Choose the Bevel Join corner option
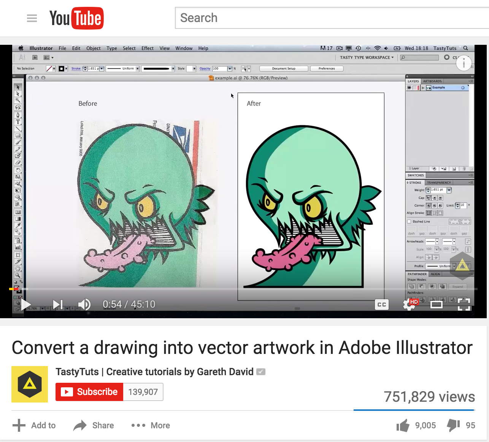The height and width of the screenshot is (442, 489). tap(440, 205)
